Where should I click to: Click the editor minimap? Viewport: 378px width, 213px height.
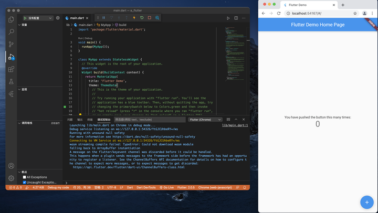pyautogui.click(x=236, y=54)
